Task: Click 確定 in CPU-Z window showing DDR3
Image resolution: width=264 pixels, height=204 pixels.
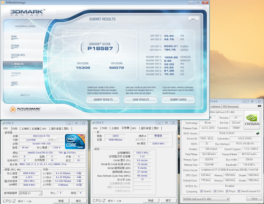Action: click(168, 200)
